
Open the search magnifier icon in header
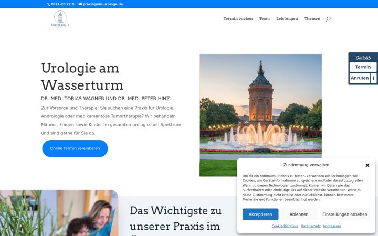click(328, 19)
